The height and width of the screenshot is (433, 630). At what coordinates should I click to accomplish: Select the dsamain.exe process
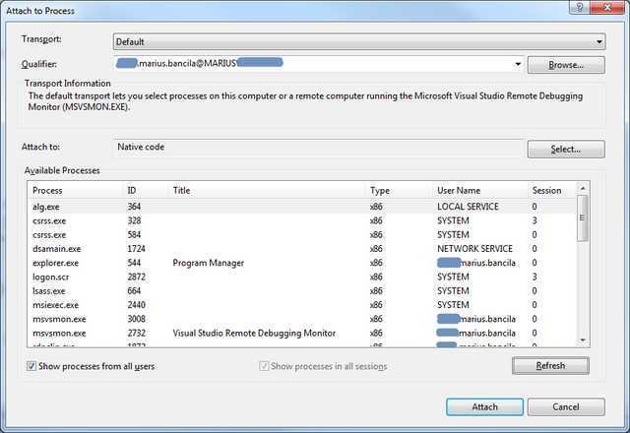[x=302, y=249]
